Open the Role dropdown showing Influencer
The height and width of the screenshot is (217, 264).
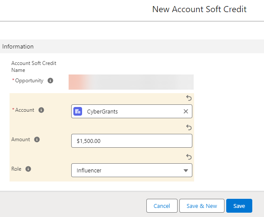[132, 170]
